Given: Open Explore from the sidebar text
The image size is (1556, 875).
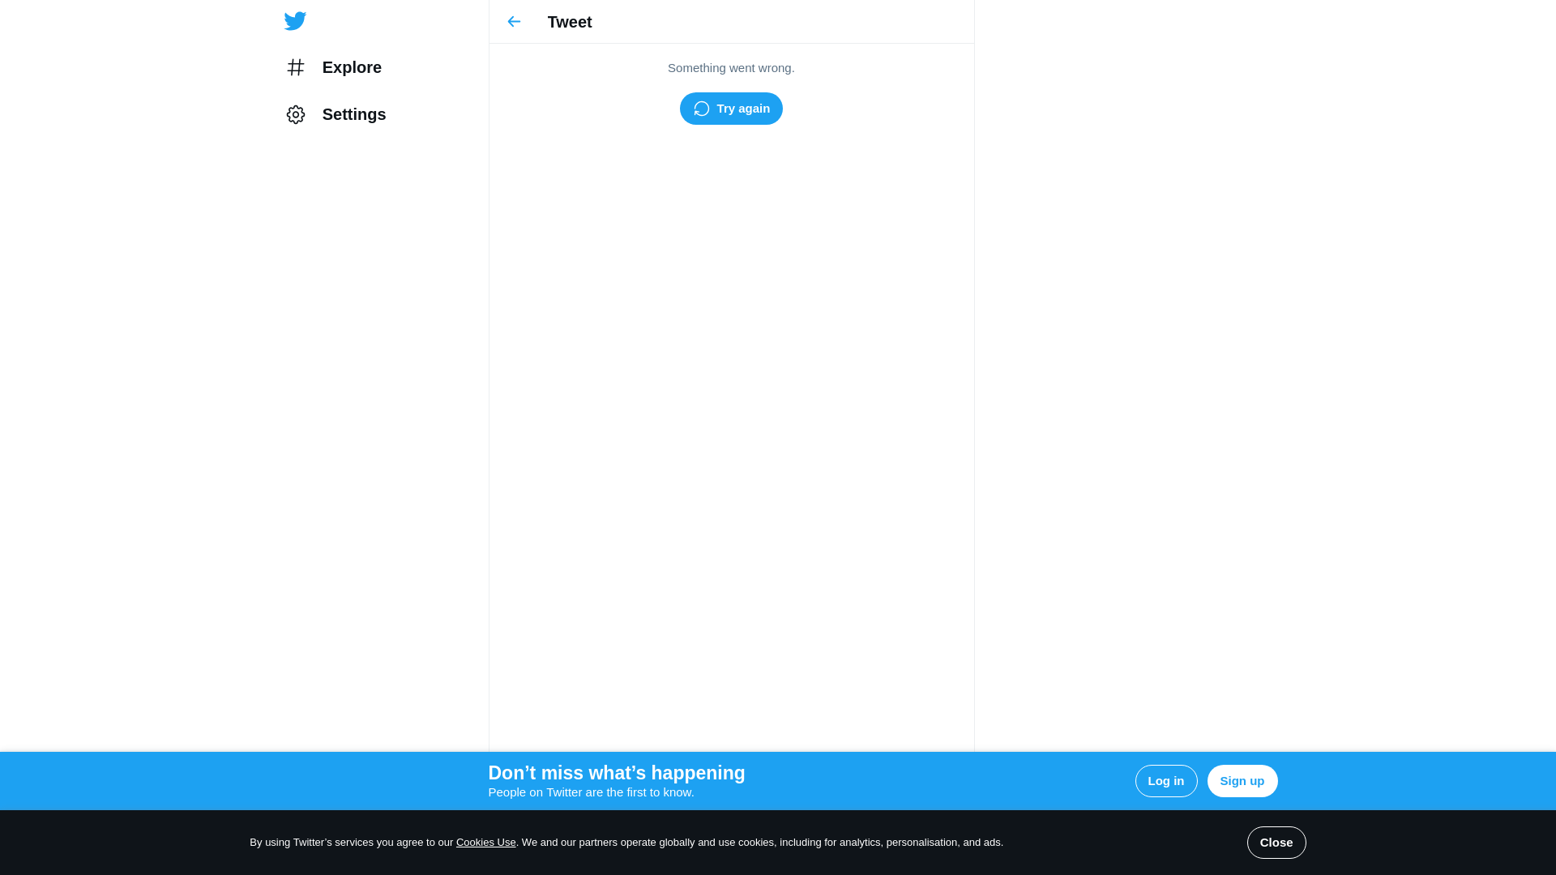Looking at the screenshot, I should [x=352, y=67].
